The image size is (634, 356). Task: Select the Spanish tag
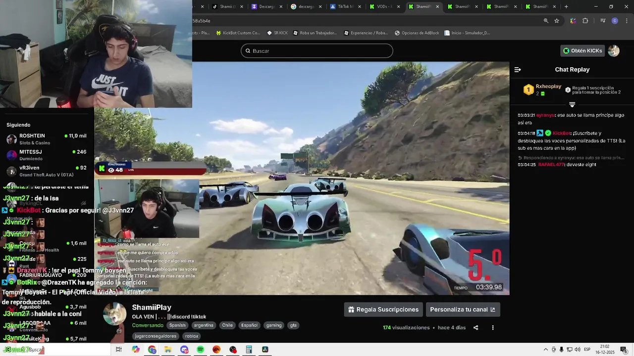tap(177, 325)
